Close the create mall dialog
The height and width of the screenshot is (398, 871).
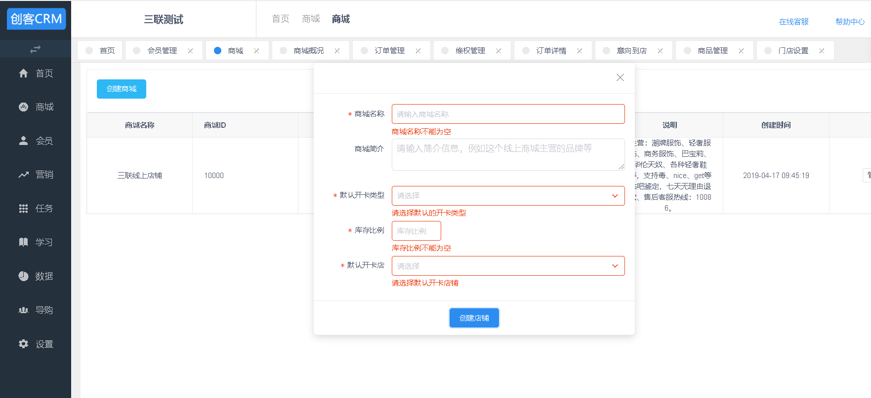click(620, 77)
